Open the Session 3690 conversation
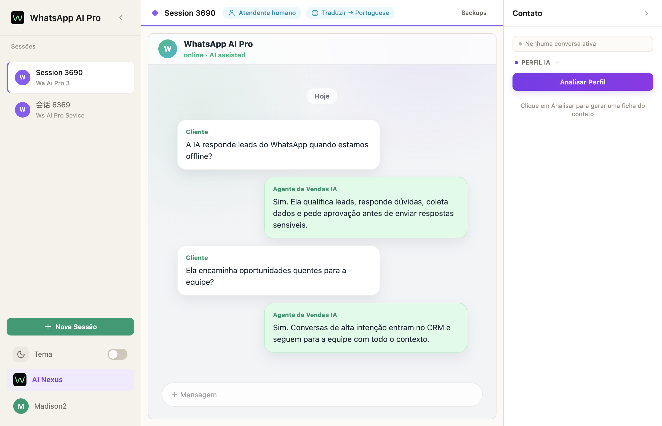The height and width of the screenshot is (426, 662). click(x=71, y=78)
